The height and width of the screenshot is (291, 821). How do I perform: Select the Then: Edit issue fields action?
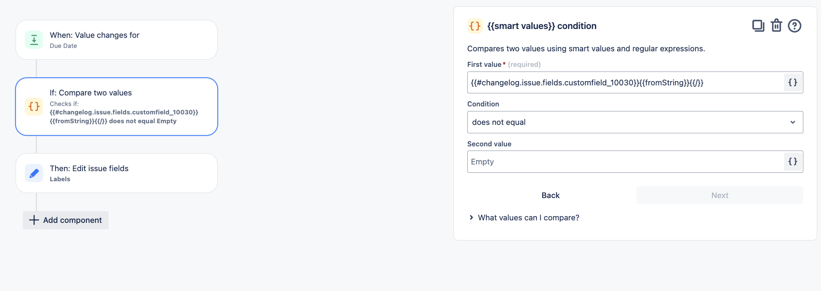(x=117, y=173)
